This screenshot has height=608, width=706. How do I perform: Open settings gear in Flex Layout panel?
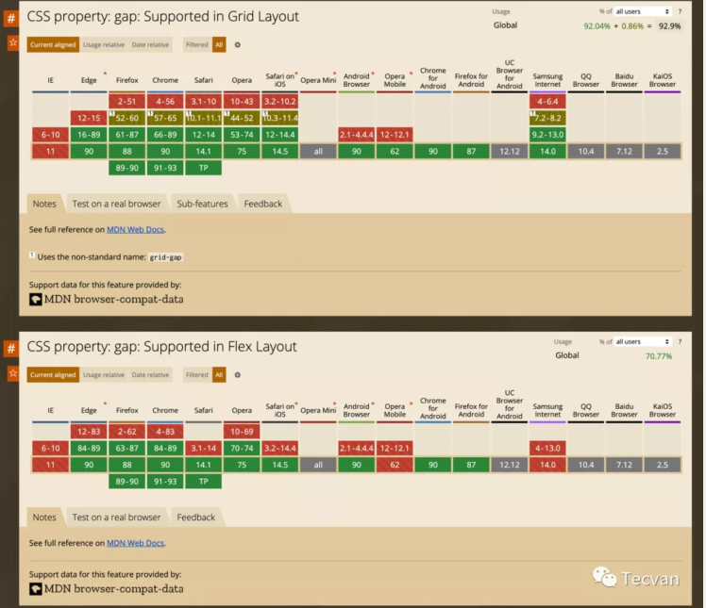[237, 375]
